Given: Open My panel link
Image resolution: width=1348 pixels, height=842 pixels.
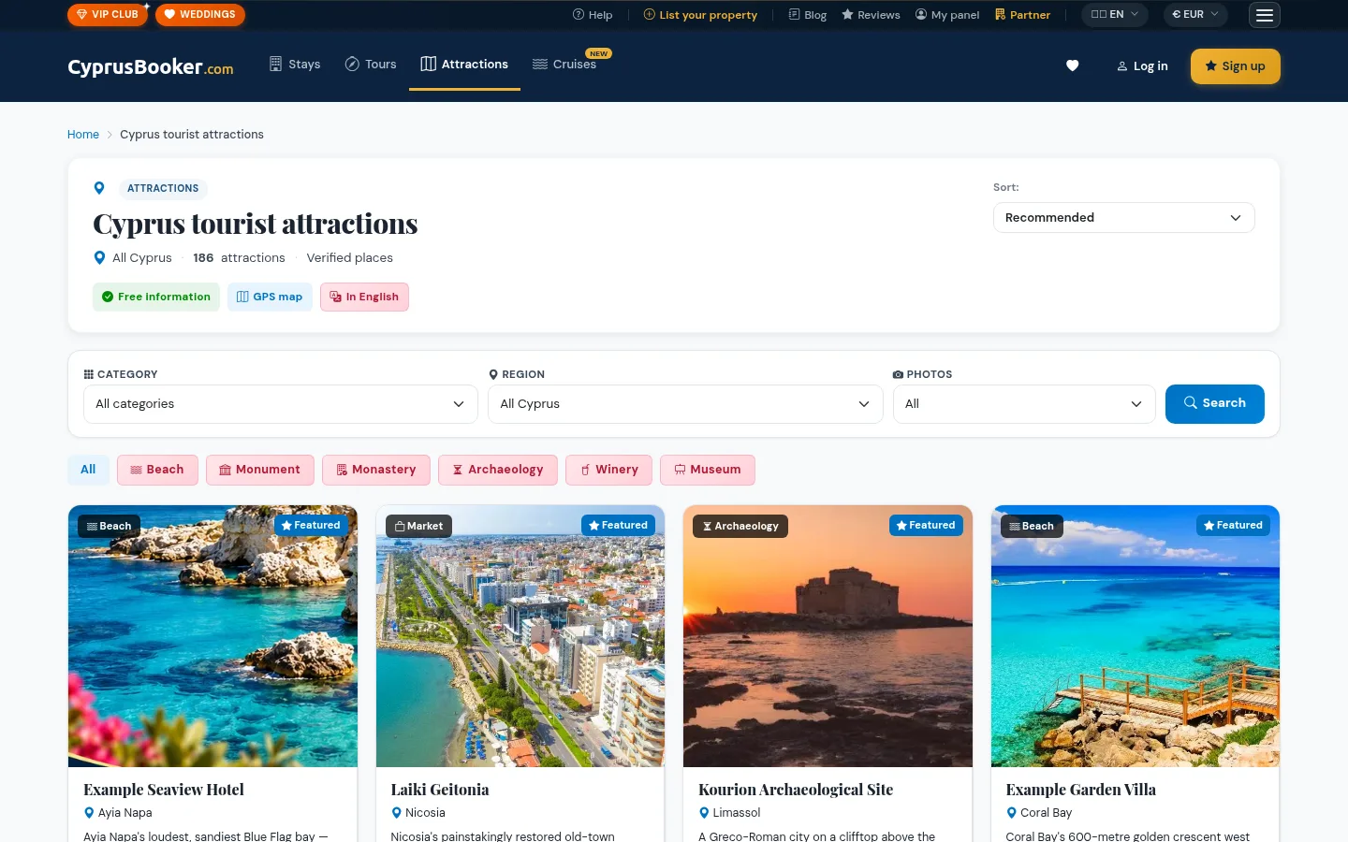Looking at the screenshot, I should click(947, 15).
